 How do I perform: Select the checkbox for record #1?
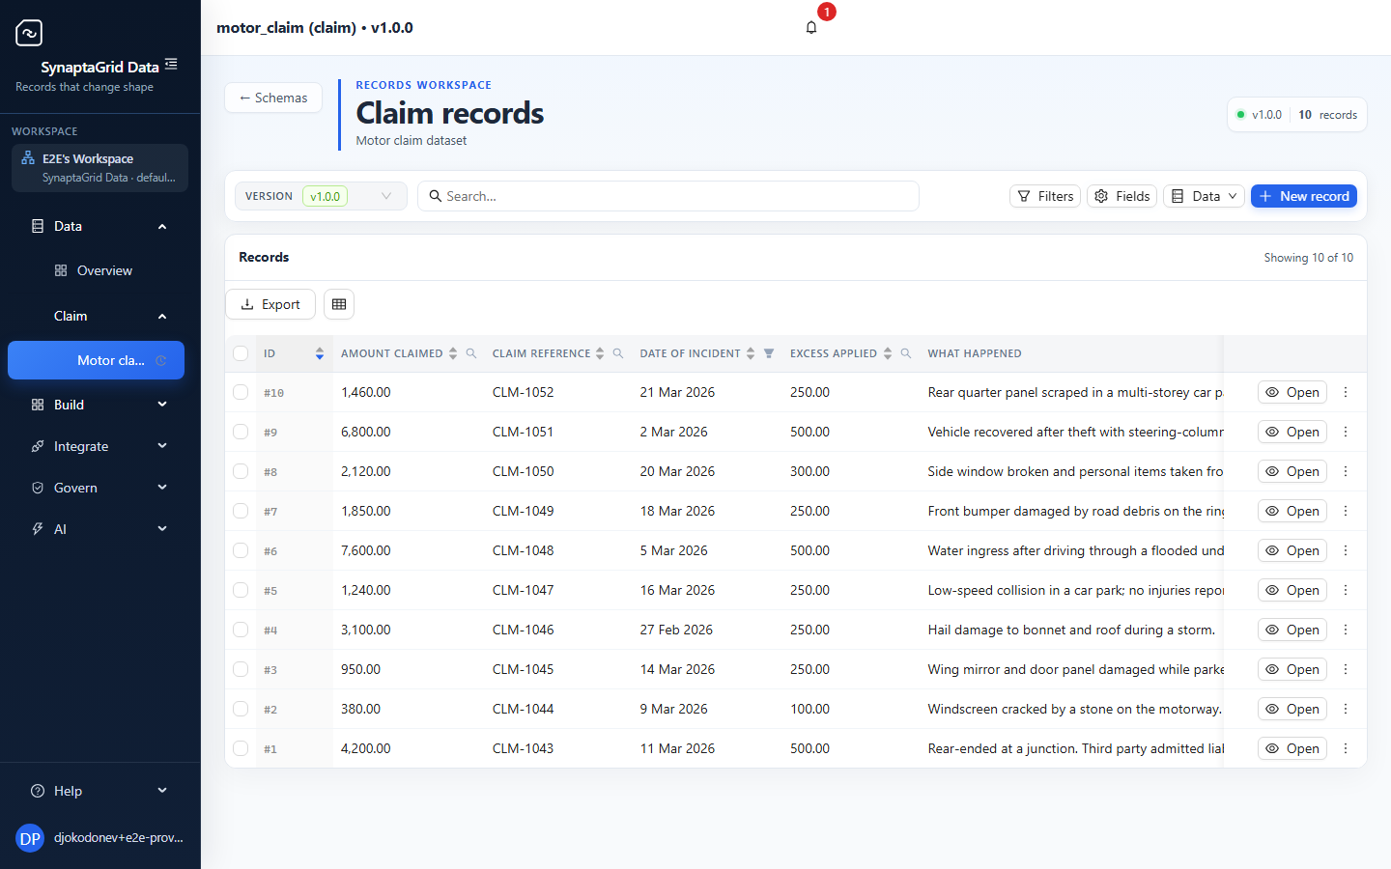click(x=241, y=748)
